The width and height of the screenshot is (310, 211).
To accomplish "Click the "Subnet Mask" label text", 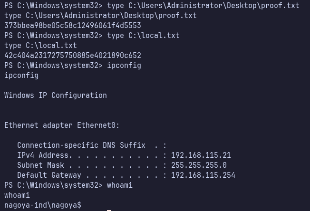I will click(x=40, y=165).
